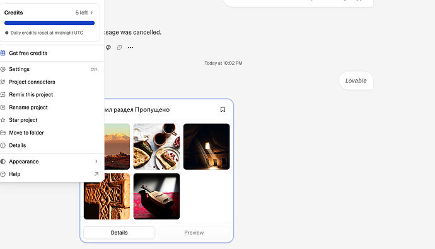
Task: Open credits details via 5 left chevron
Action: click(x=84, y=13)
